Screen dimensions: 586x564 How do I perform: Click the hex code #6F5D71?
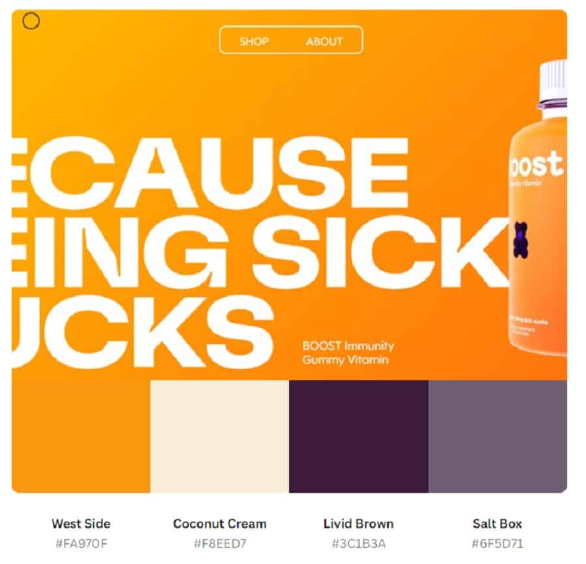pos(497,543)
